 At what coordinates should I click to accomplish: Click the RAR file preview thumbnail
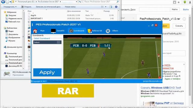click(68, 91)
